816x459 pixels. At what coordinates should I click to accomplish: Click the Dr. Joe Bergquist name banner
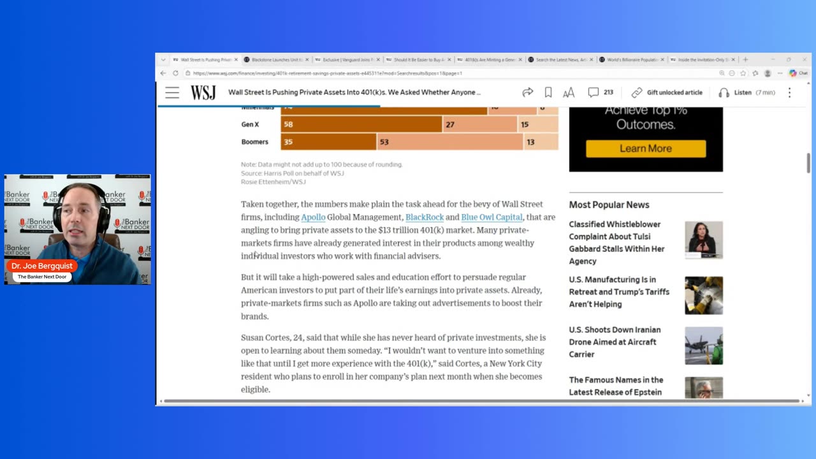pyautogui.click(x=42, y=266)
